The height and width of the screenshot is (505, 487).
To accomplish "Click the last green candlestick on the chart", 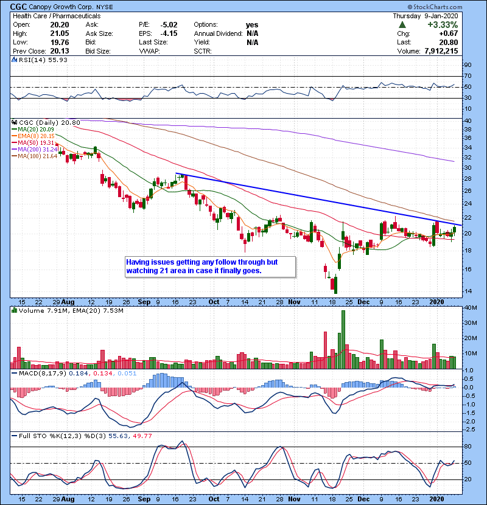I will [454, 230].
